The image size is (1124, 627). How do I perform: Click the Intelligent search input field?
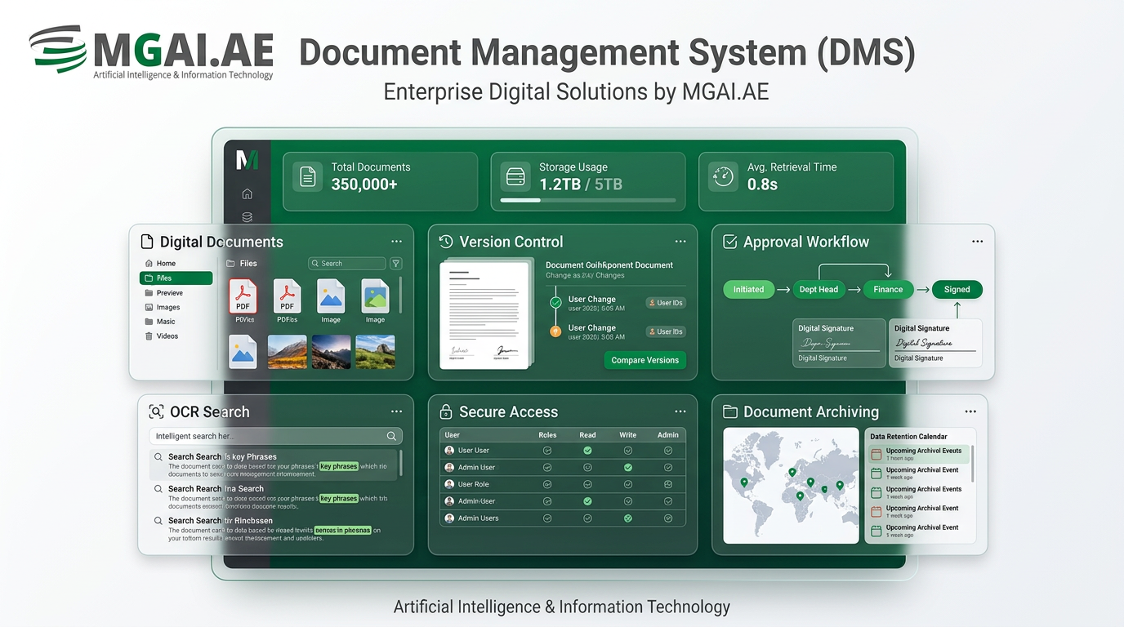(276, 436)
